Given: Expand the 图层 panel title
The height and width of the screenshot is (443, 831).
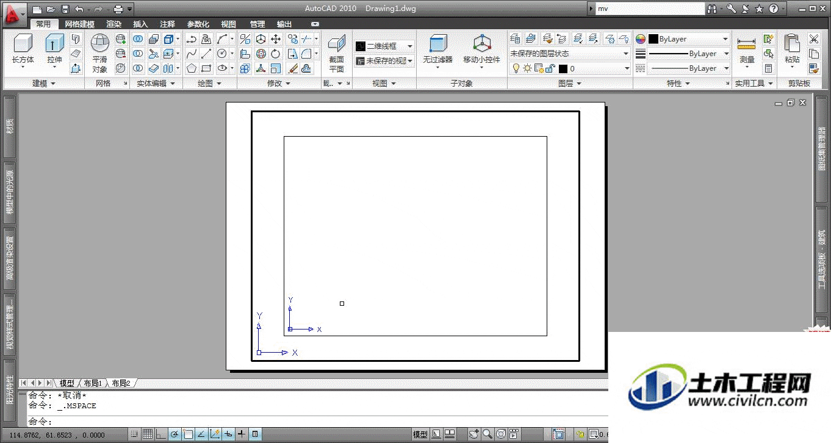Looking at the screenshot, I should point(570,84).
